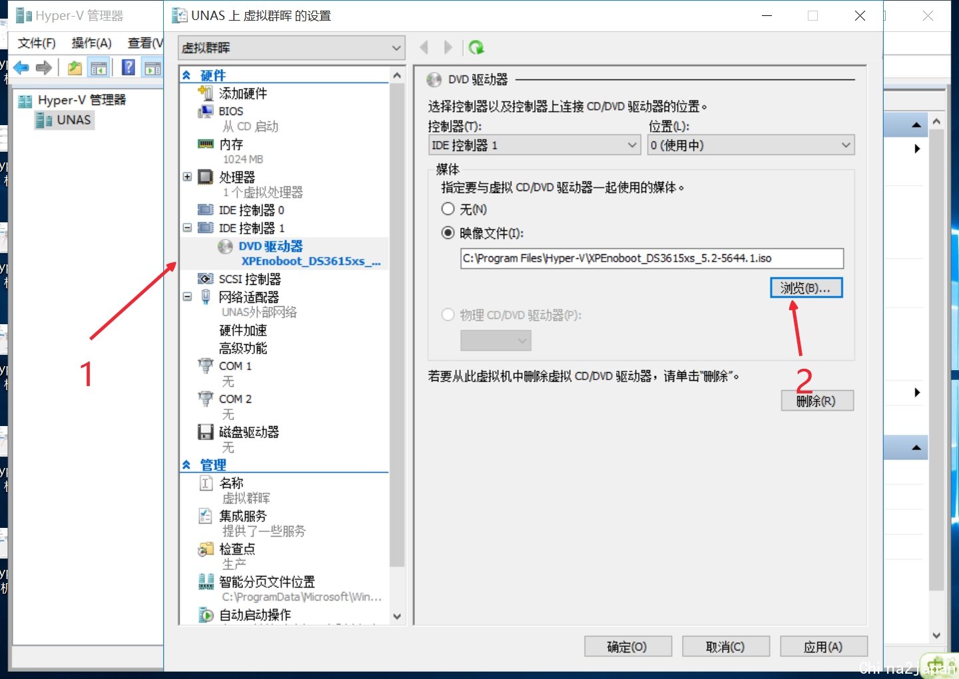This screenshot has height=679, width=959.
Task: Click the Forward arrow in Hyper-V Manager toolbar
Action: 44,67
